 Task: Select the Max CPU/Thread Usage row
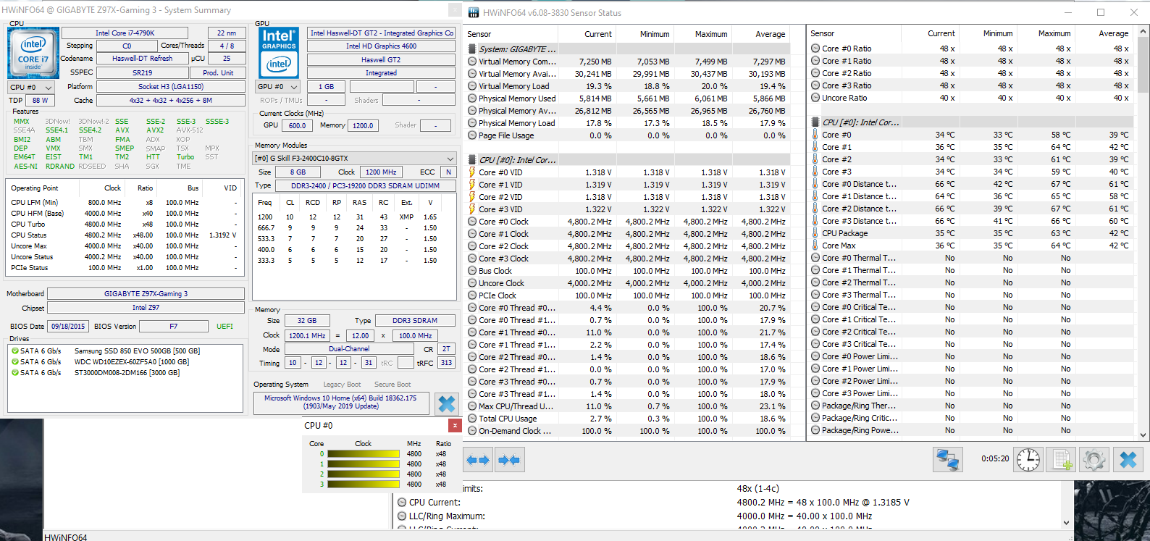click(x=627, y=406)
